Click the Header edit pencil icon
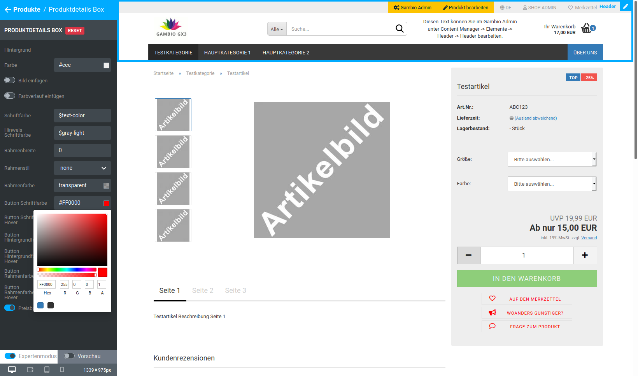 [626, 6]
